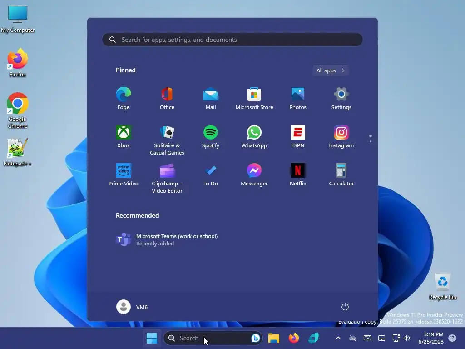Viewport: 465px width, 349px height.
Task: Open Solitaire & Casual Games
Action: 167,140
